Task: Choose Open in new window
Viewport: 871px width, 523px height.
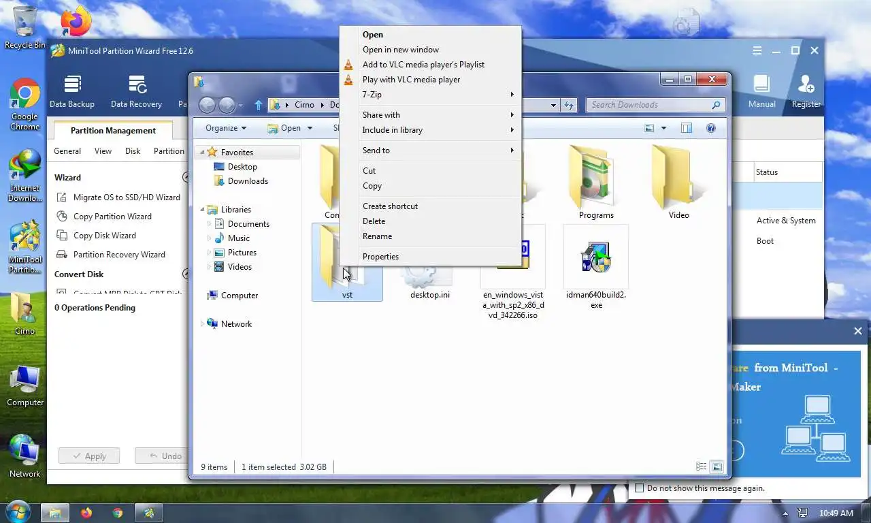Action: 430,50
